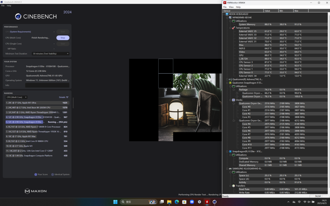Open the Windows Start menu
This screenshot has height=206, width=330.
coord(115,202)
